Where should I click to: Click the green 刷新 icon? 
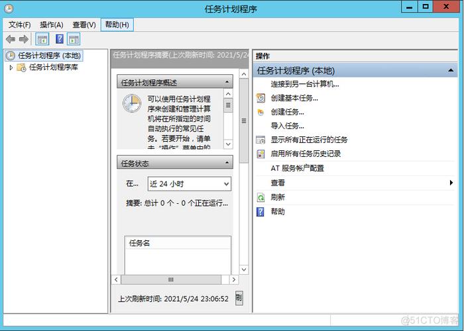point(261,197)
